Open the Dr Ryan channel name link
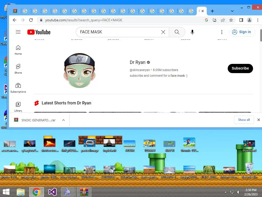 (137, 62)
